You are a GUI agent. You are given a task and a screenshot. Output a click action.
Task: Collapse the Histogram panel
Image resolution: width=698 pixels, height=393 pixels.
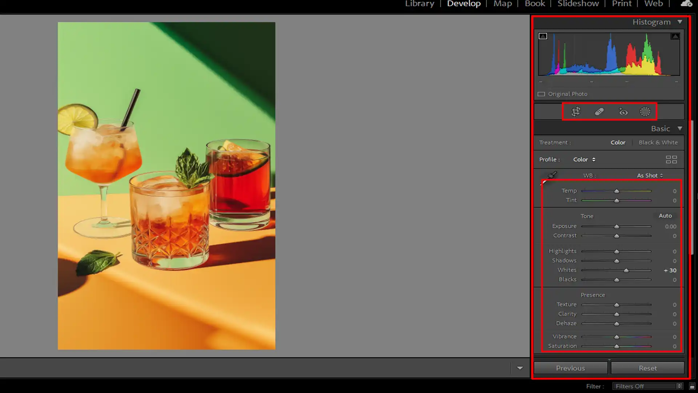click(x=680, y=22)
